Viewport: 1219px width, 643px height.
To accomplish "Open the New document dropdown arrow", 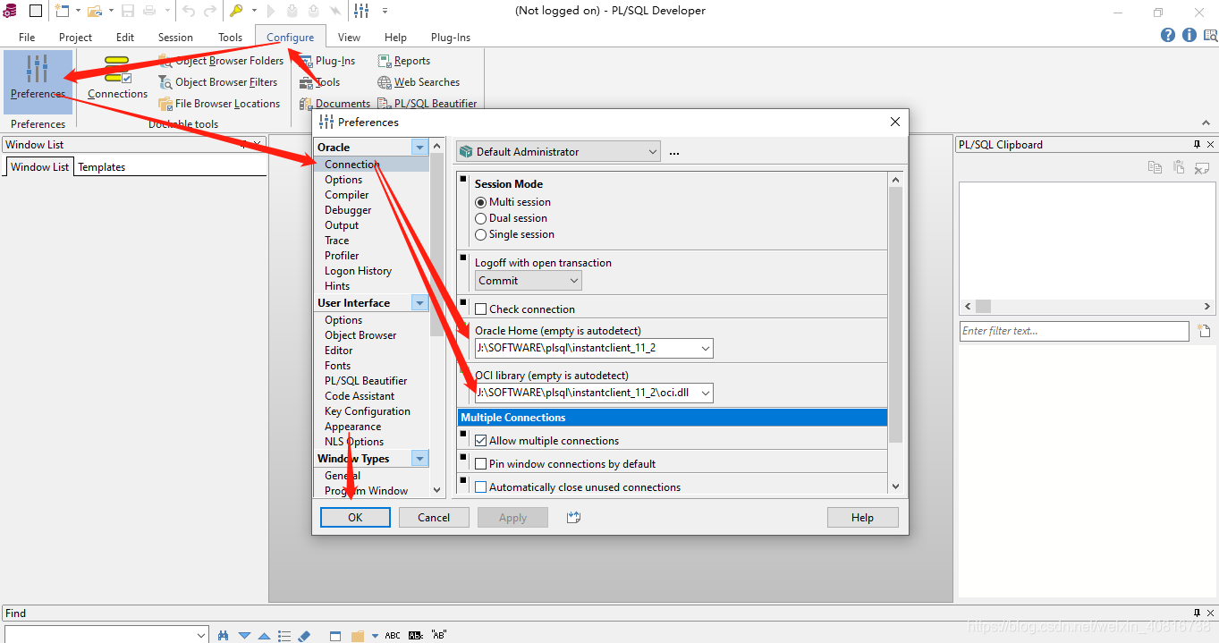I will 78,11.
